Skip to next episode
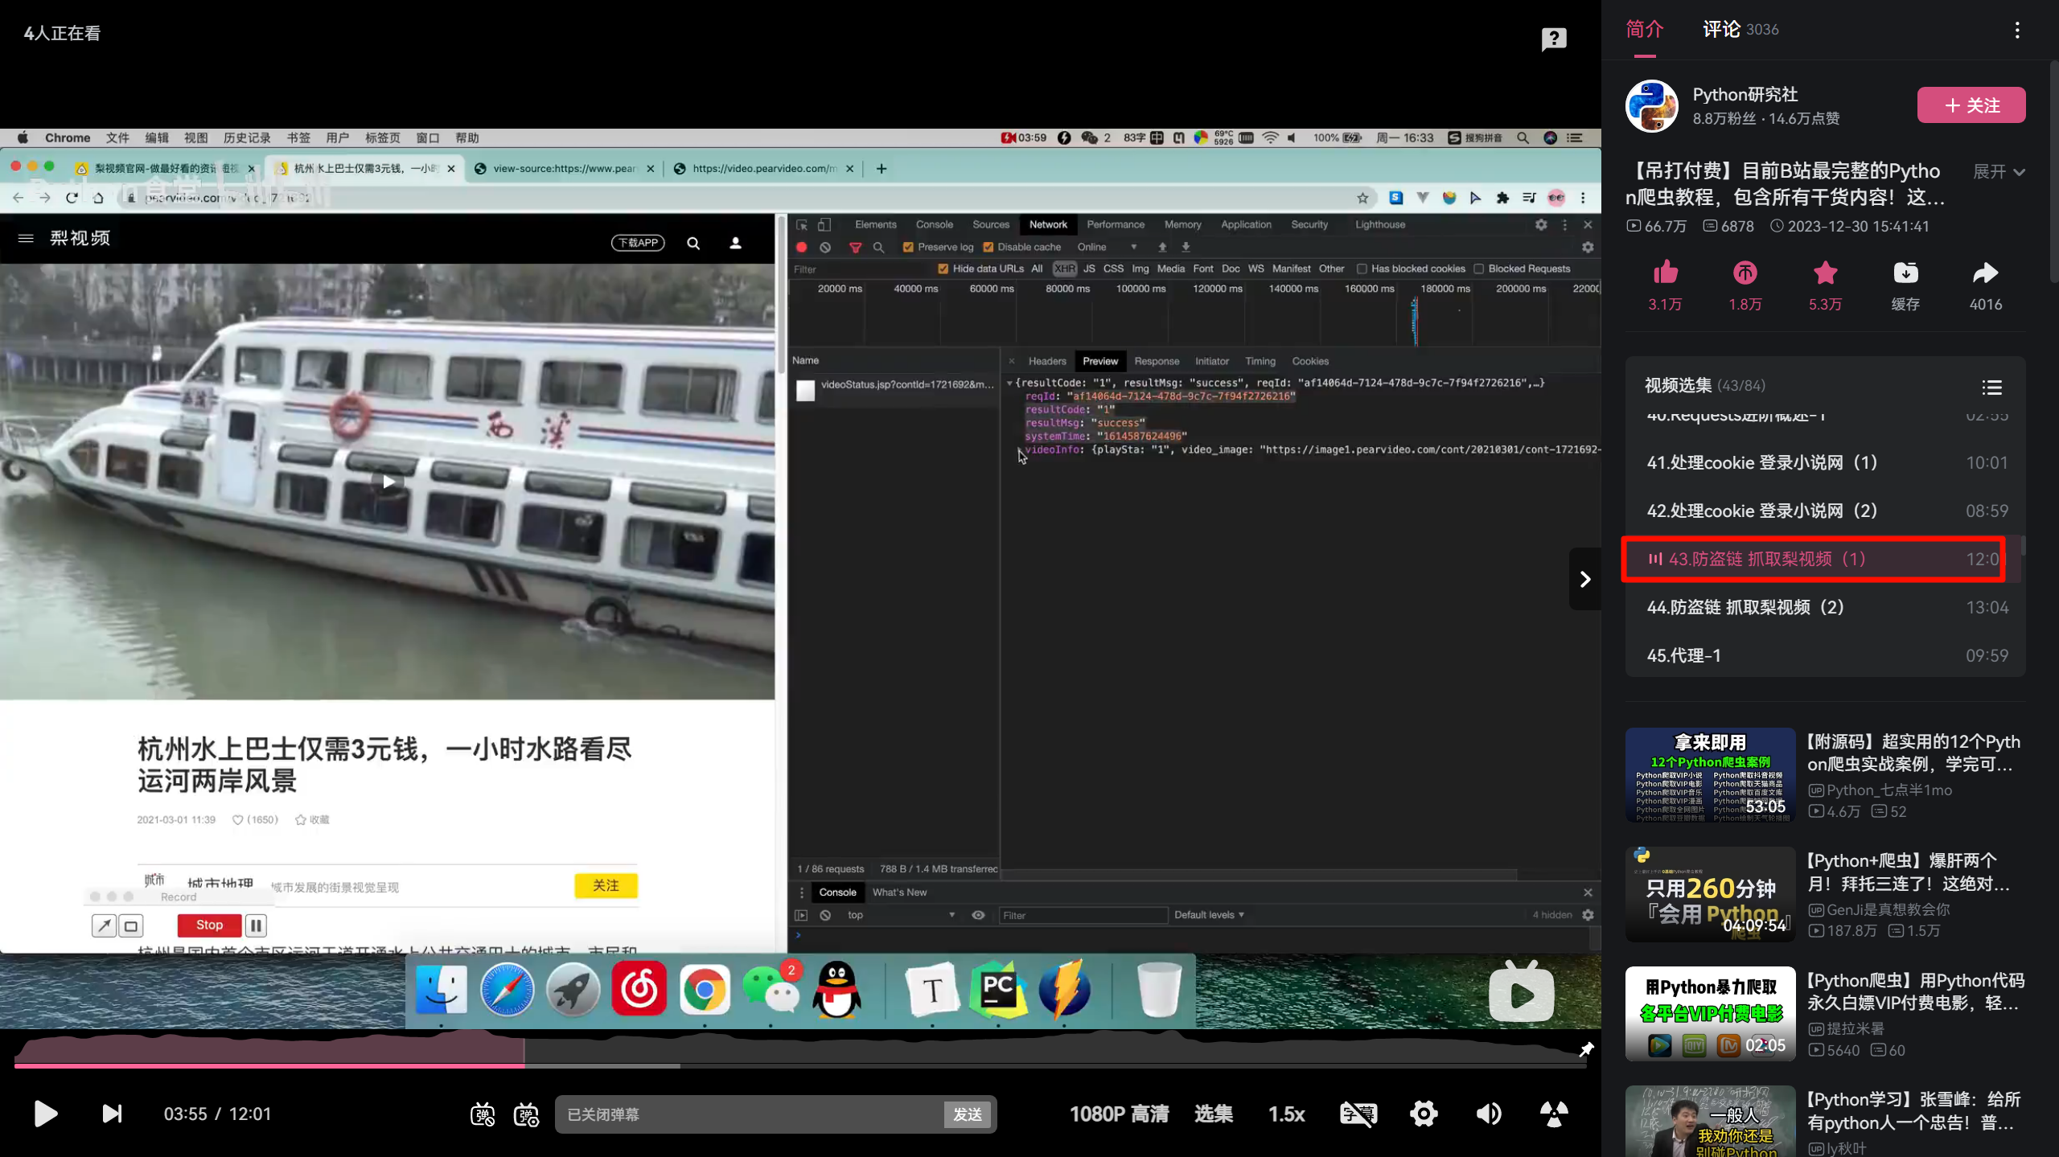The width and height of the screenshot is (2059, 1157). 112,1114
